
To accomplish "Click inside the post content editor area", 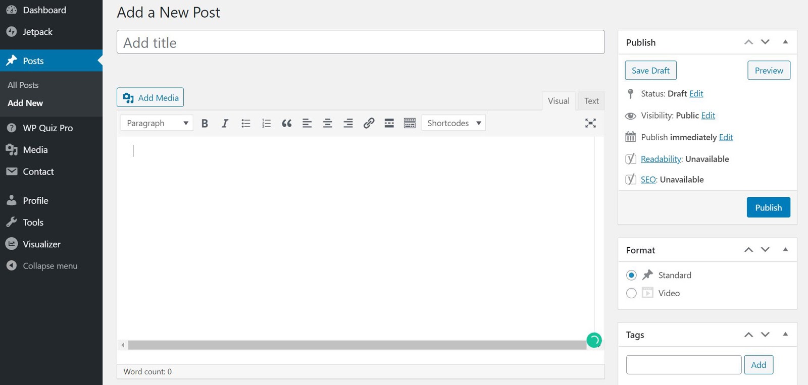I will pos(356,238).
